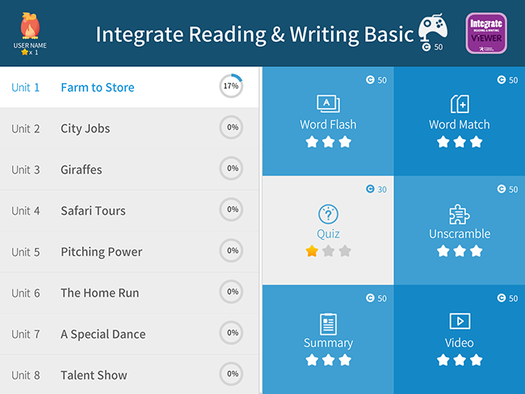Open the Unscramble puzzle piece icon
Screen dimensions: 525x394
460,214
